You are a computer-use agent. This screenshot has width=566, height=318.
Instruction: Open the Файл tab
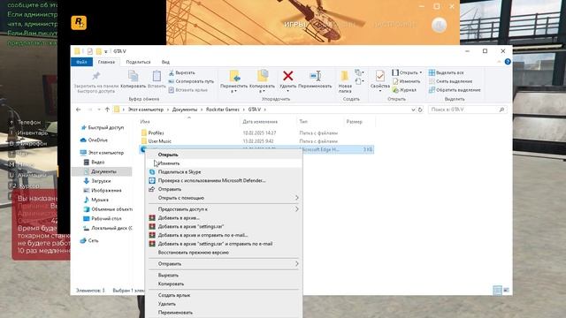(81, 62)
